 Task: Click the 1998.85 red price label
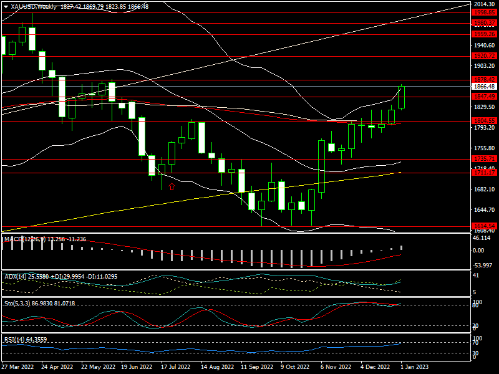[485, 12]
